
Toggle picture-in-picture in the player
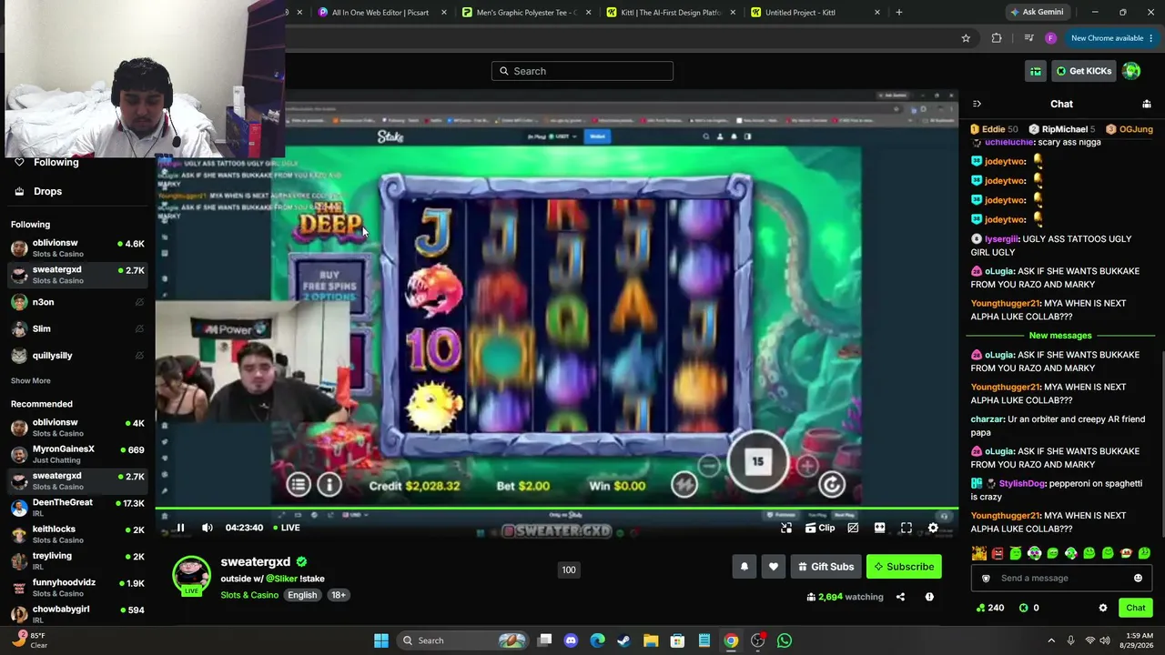(853, 528)
